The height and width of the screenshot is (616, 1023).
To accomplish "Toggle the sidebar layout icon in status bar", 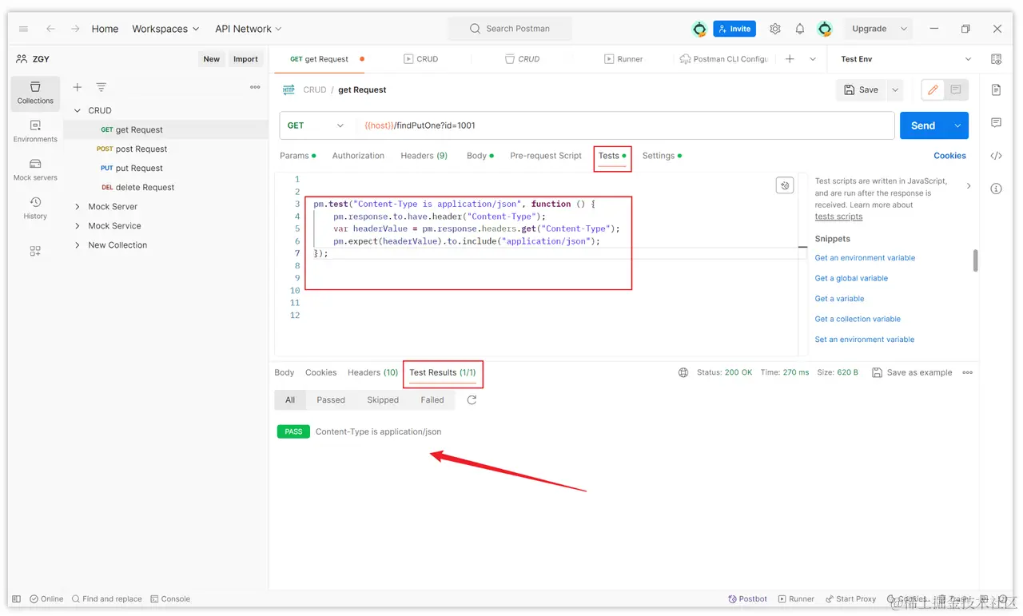I will [17, 598].
